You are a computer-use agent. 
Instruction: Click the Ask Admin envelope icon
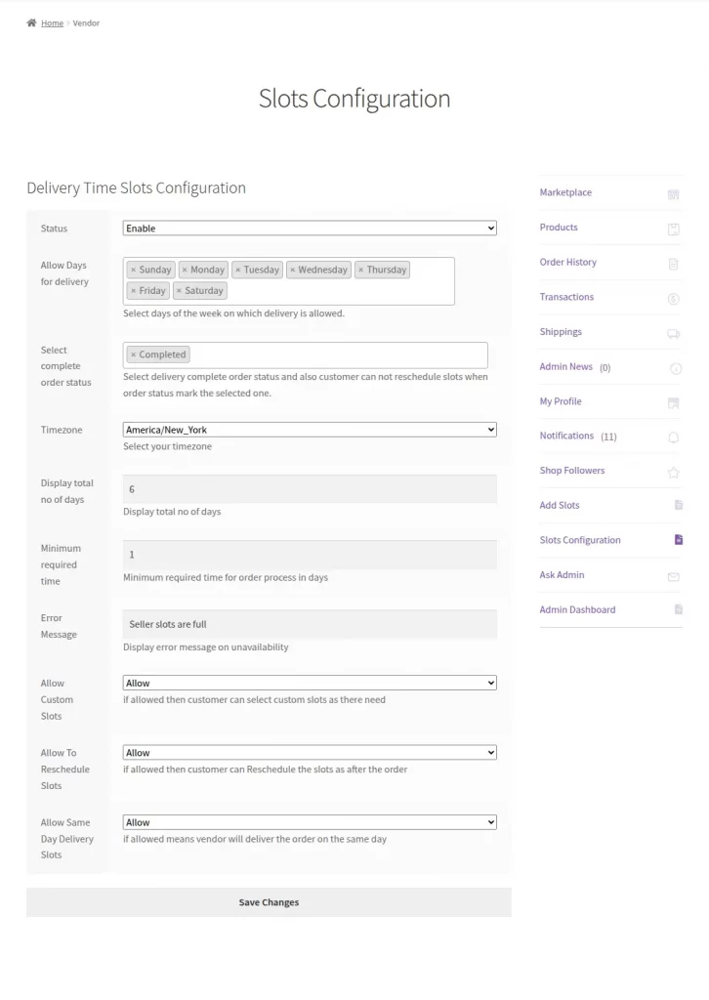coord(675,575)
